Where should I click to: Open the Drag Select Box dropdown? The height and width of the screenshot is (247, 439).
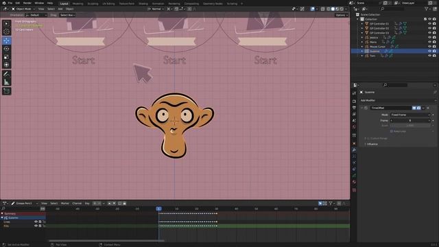[67, 15]
